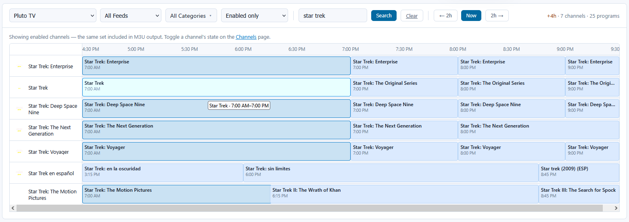Click the Star Trek en español channel logo
Screen dimensions: 629x222
(19, 174)
